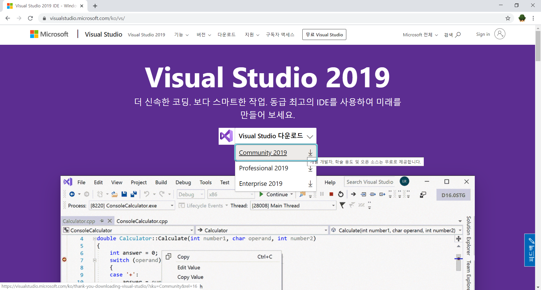Click the Copy icon in context menu

click(168, 256)
